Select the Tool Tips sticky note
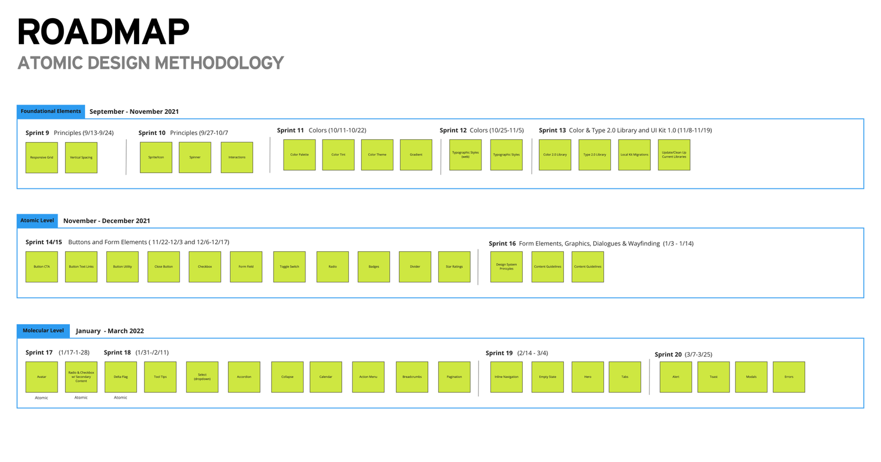 160,377
